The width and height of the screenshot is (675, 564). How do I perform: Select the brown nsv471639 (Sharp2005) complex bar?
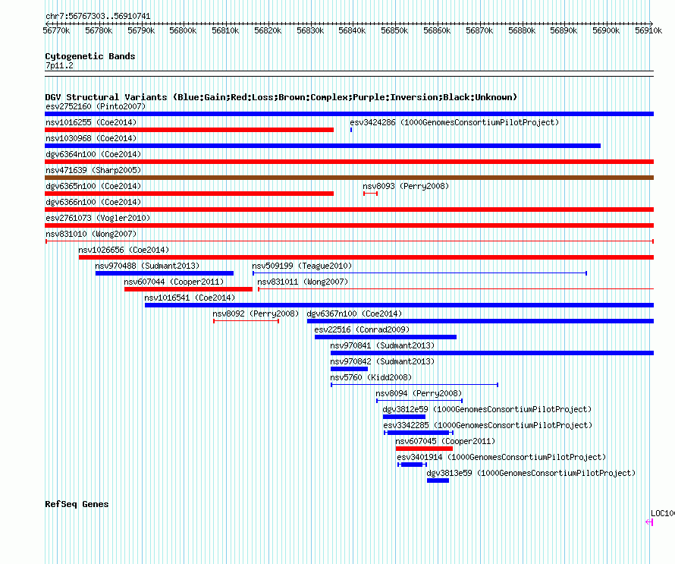(349, 178)
